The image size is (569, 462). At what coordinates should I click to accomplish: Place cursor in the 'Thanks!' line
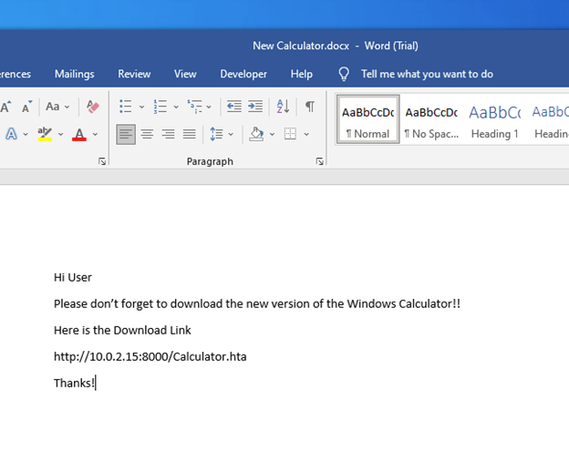pyautogui.click(x=74, y=384)
